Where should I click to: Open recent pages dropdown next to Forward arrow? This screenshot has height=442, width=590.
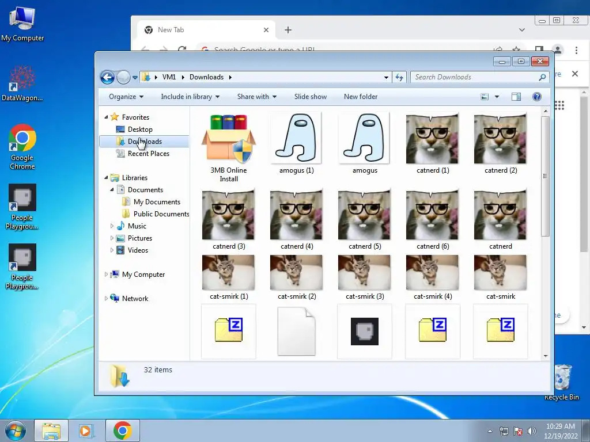pyautogui.click(x=135, y=78)
